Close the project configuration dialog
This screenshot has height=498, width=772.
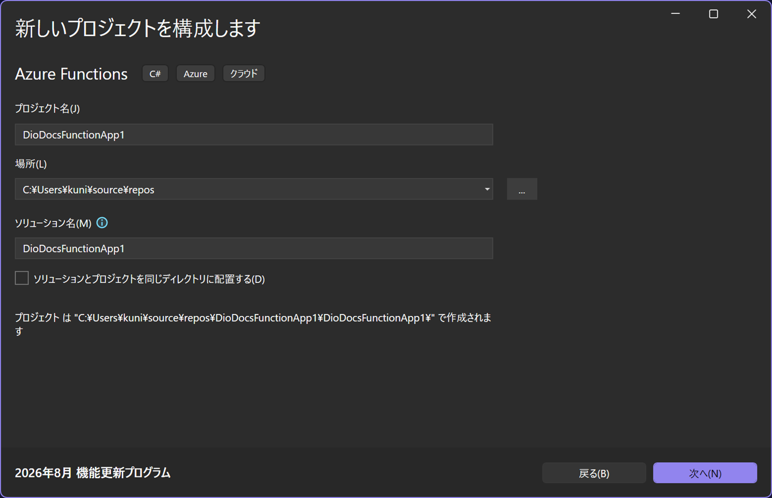[x=752, y=14]
